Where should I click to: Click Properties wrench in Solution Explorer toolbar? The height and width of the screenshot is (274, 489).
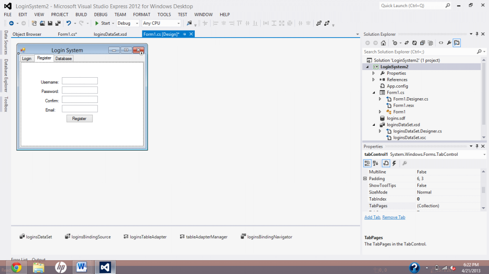449,43
